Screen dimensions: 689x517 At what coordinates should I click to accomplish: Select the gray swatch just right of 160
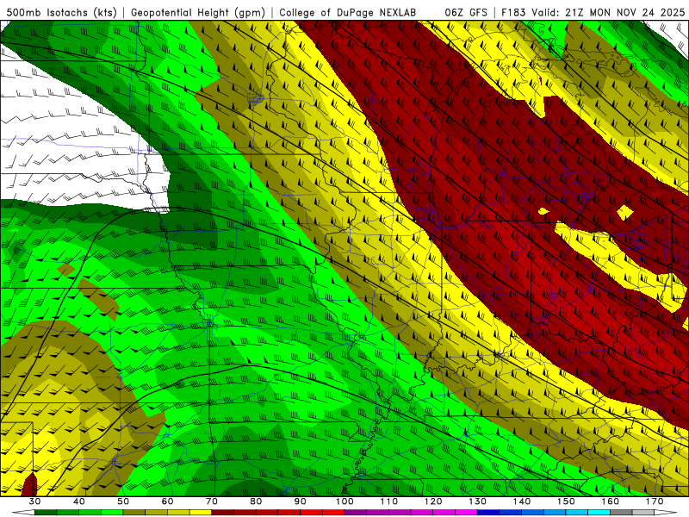(x=621, y=513)
